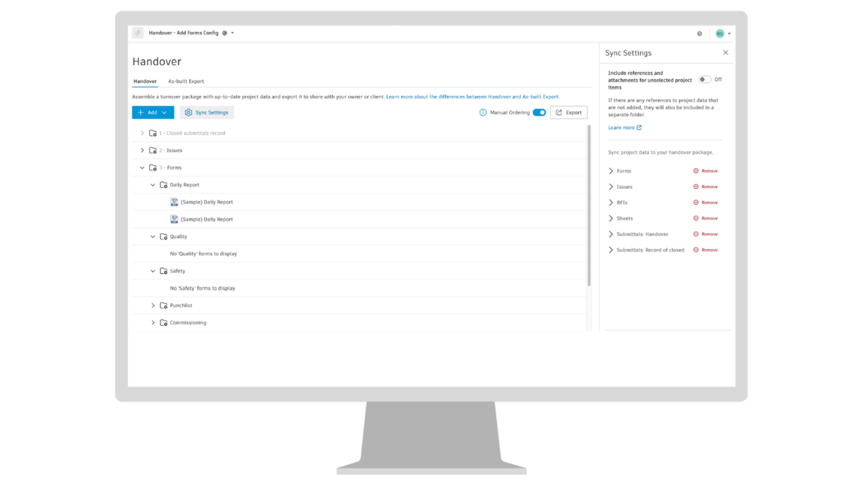Remove Submittals: Handover from sync
864x486 pixels.
706,234
